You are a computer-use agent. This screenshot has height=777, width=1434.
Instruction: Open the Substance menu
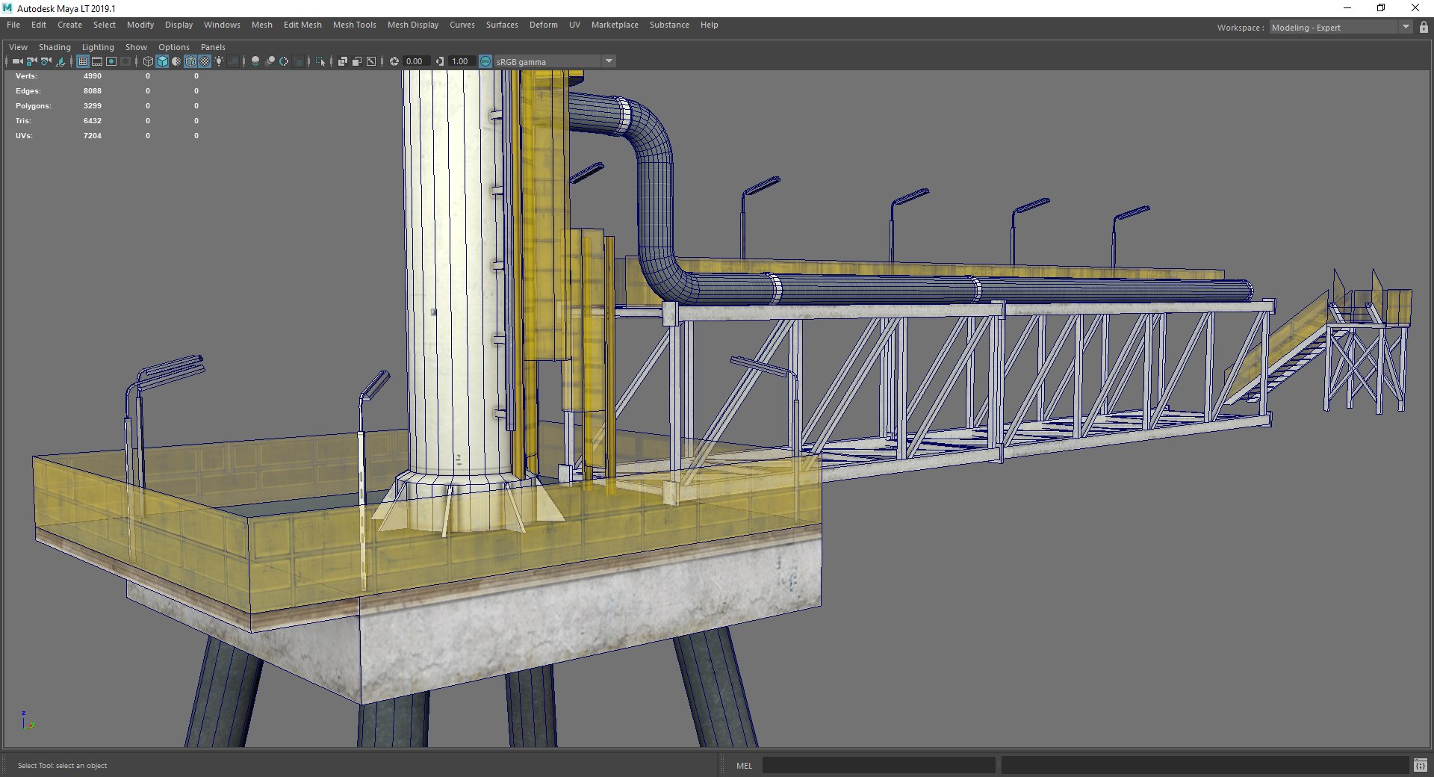tap(669, 25)
